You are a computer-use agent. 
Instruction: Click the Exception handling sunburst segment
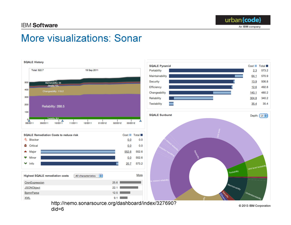[166, 151]
